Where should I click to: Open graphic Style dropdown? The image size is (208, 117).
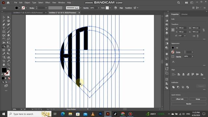(x=110, y=8)
